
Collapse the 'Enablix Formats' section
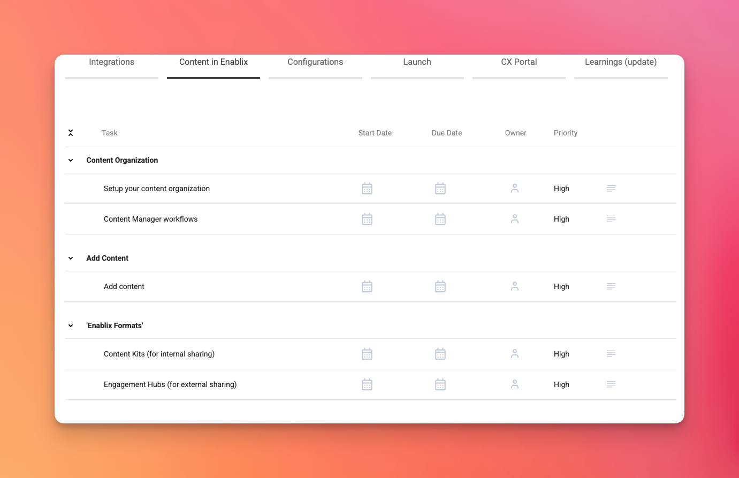pyautogui.click(x=71, y=325)
